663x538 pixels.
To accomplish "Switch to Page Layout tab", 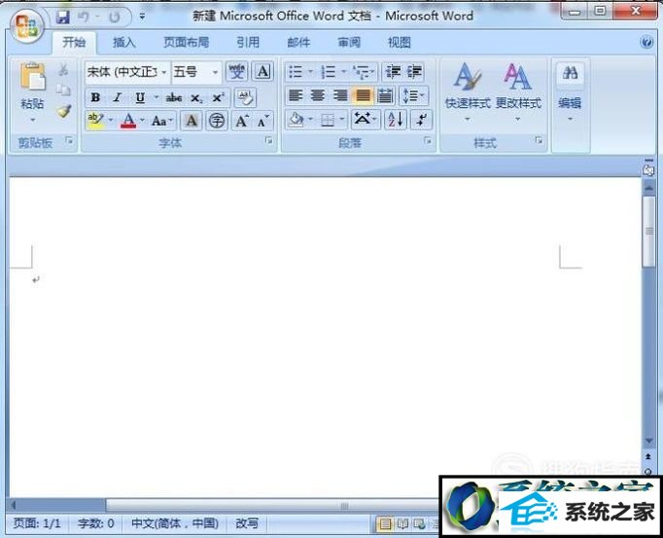I will [x=186, y=43].
